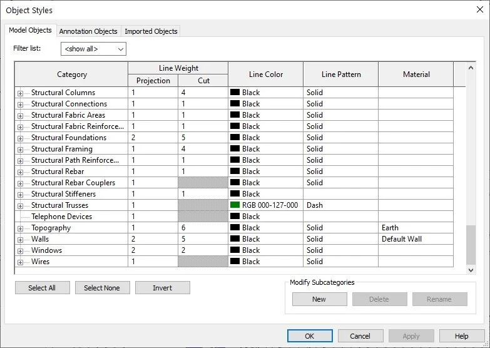Click Structural Framing cut weight 4

click(203, 149)
